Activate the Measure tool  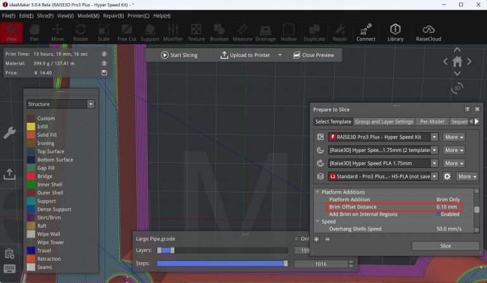pyautogui.click(x=242, y=33)
